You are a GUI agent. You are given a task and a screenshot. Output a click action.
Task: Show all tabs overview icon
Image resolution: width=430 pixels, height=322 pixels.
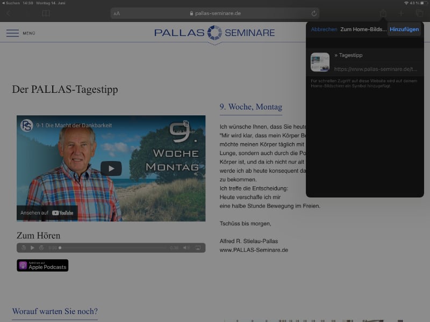(419, 13)
